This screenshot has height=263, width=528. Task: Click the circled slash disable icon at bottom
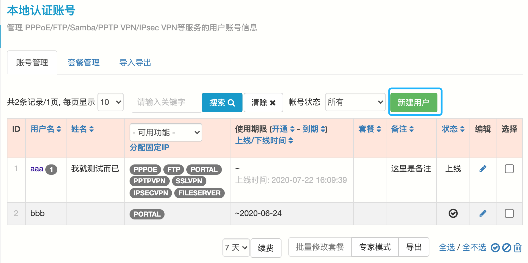507,248
